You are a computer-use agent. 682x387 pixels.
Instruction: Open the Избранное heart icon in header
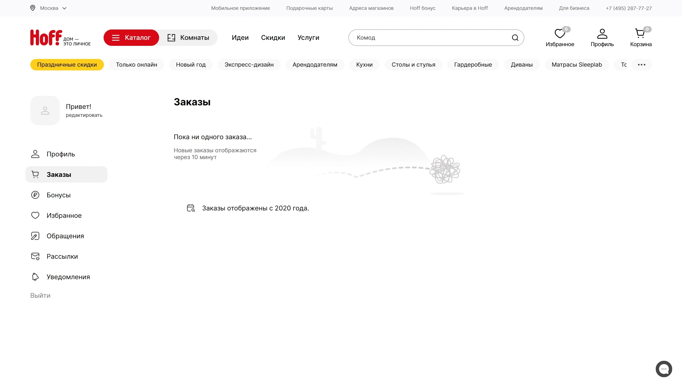pyautogui.click(x=560, y=34)
